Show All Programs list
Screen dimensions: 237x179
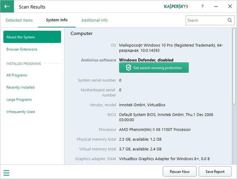tap(17, 75)
